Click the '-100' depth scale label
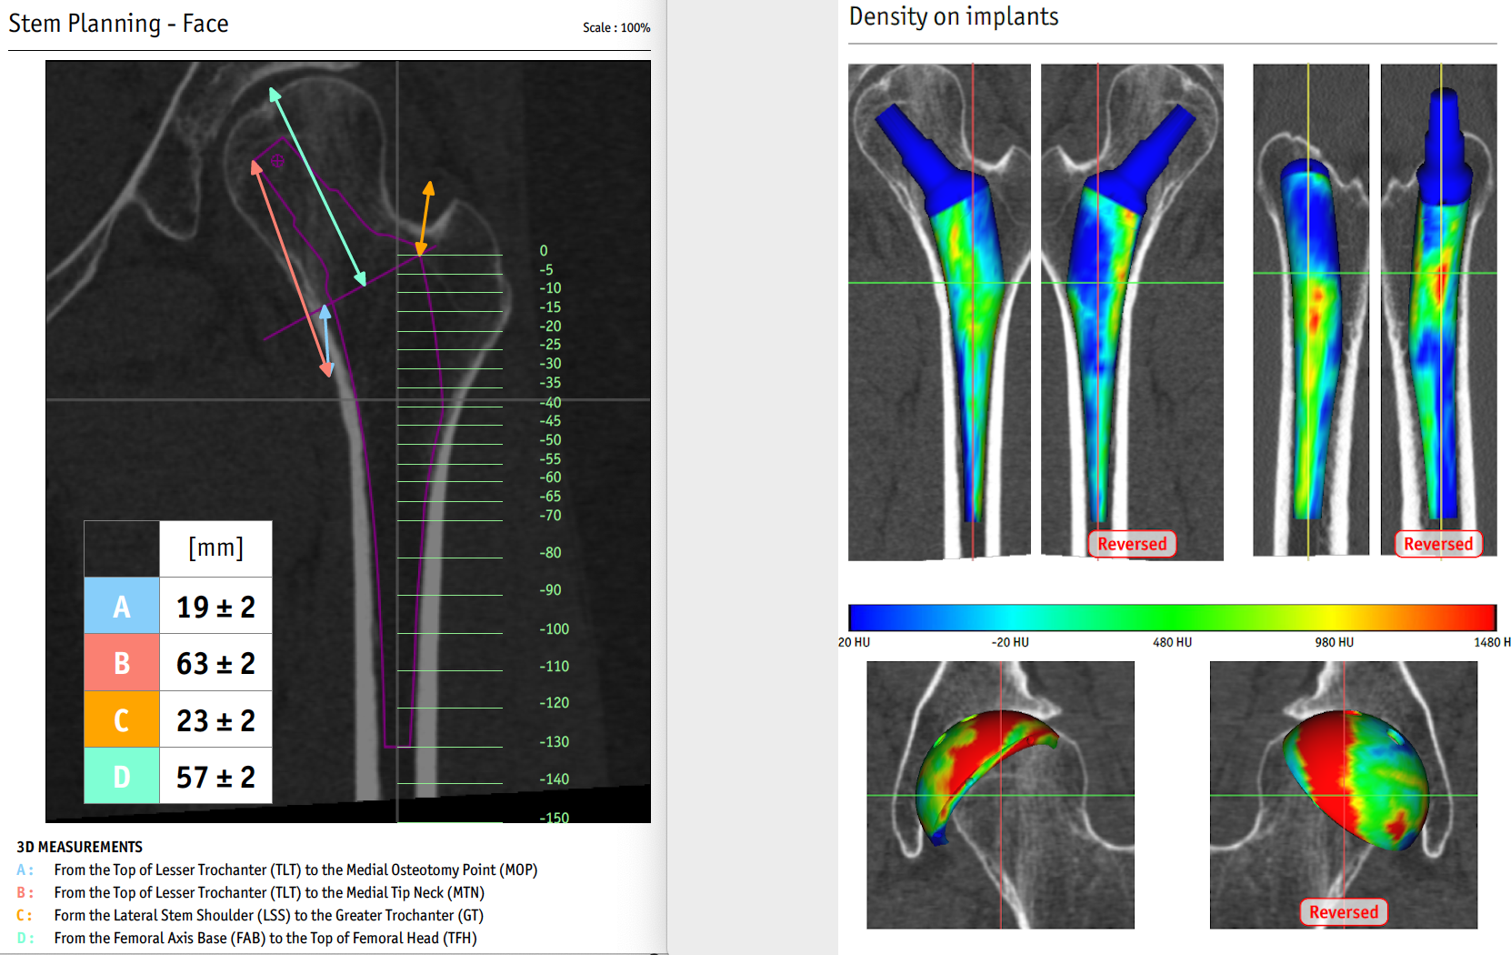Viewport: 1511px width, 955px height. (x=554, y=628)
